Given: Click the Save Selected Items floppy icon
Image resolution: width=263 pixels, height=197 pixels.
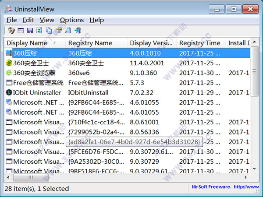Looking at the screenshot, I should coord(30,31).
